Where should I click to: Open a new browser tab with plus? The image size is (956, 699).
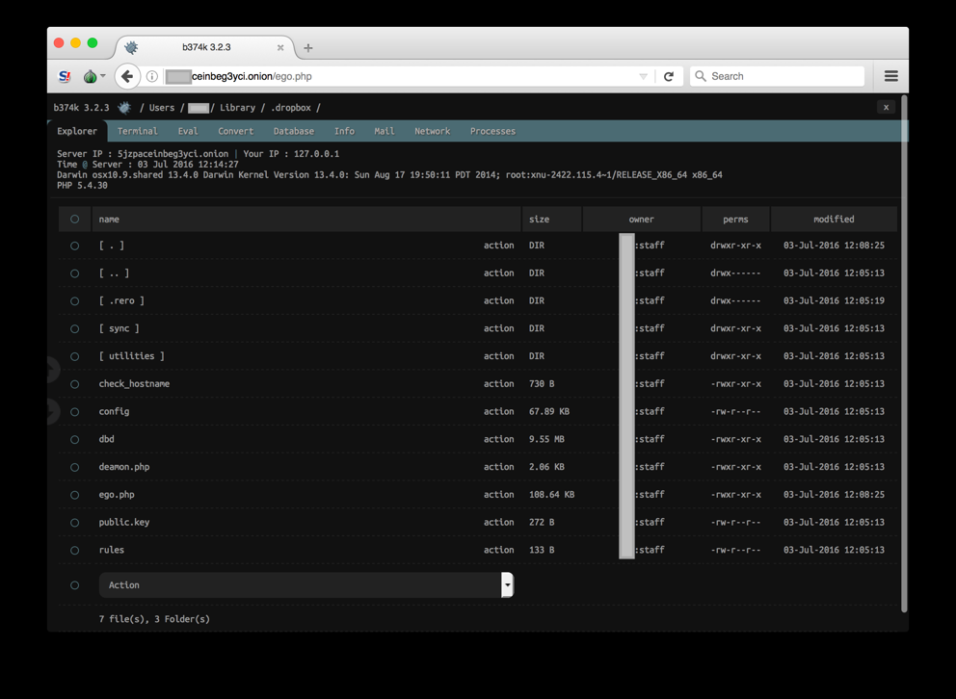pyautogui.click(x=308, y=47)
